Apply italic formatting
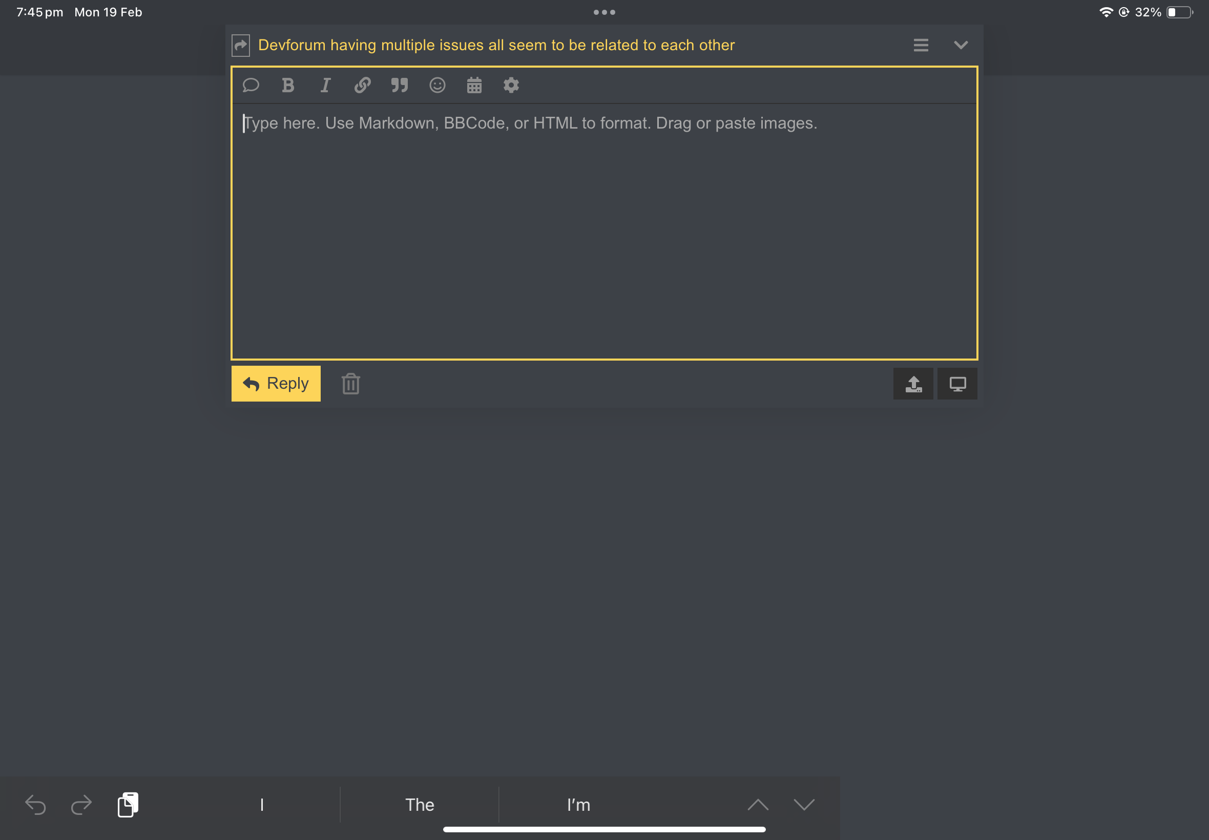The height and width of the screenshot is (840, 1209). coord(325,85)
